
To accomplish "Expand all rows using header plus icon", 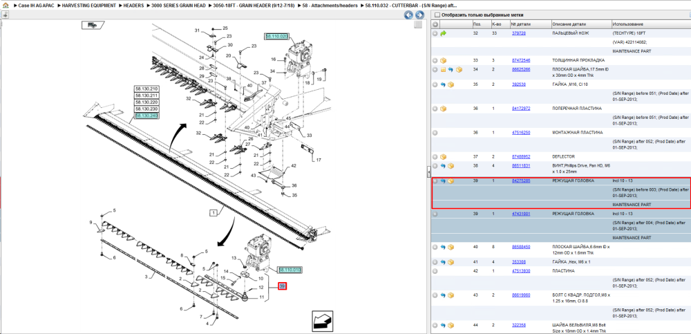I will coord(435,24).
